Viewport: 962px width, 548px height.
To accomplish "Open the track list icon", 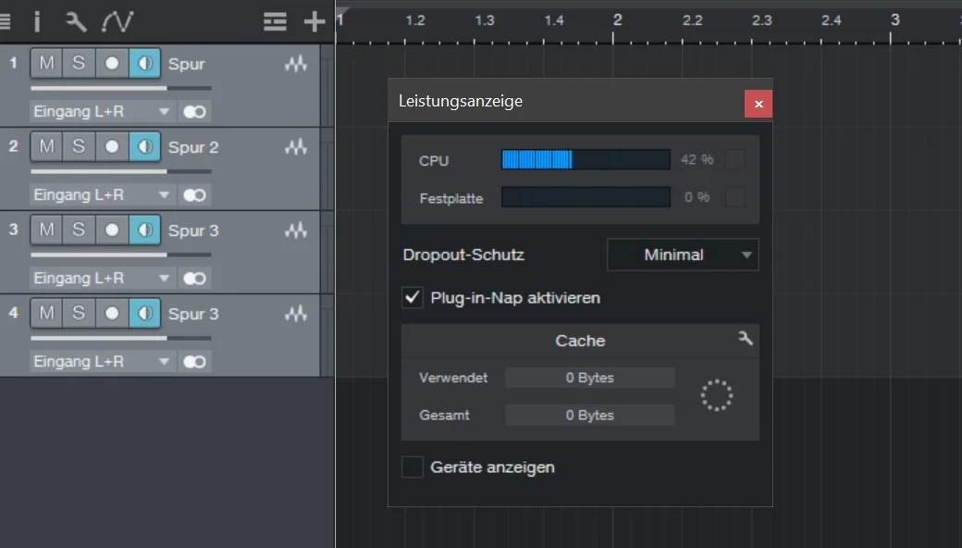I will [275, 22].
